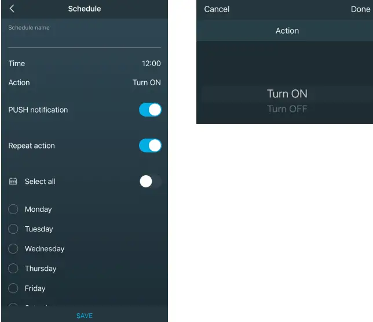Tick the Wednesday radio circle
373x322 pixels.
13,249
